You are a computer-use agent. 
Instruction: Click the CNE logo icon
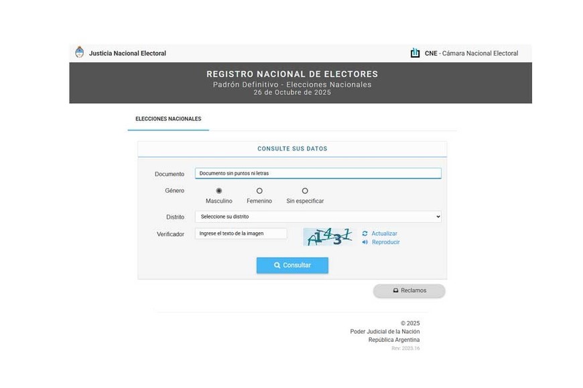pos(415,53)
